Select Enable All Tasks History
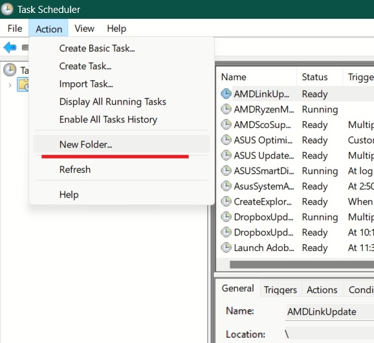 (x=122, y=119)
